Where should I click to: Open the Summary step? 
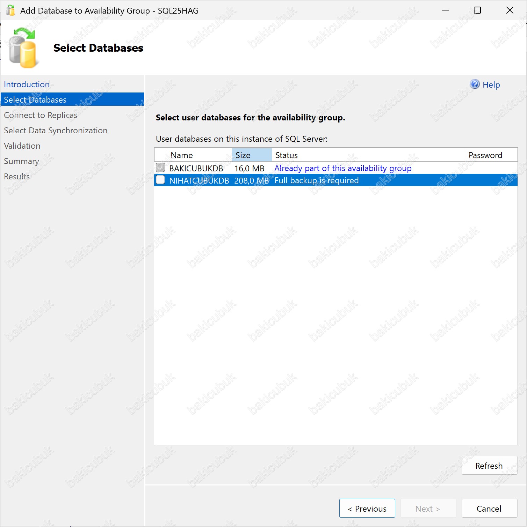point(21,161)
